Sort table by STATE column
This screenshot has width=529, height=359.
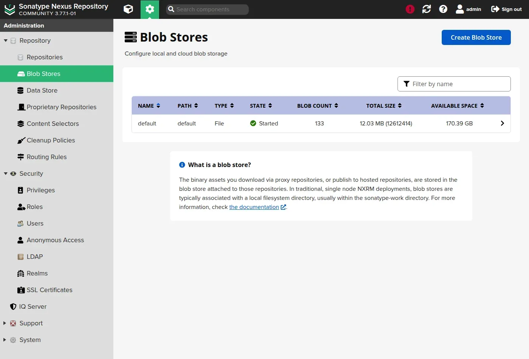[x=261, y=106]
